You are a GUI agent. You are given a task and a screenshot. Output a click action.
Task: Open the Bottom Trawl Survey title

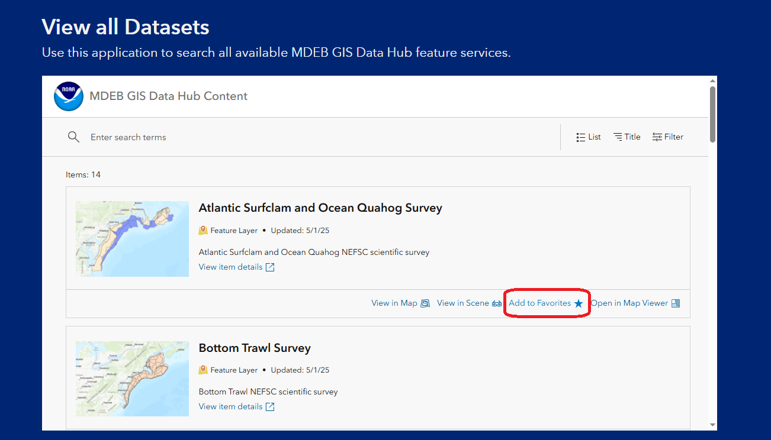pos(255,348)
